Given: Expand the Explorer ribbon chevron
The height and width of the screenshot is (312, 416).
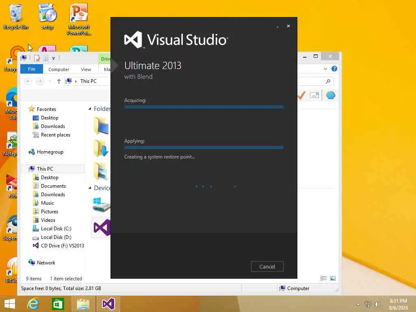Looking at the screenshot, I should point(325,69).
